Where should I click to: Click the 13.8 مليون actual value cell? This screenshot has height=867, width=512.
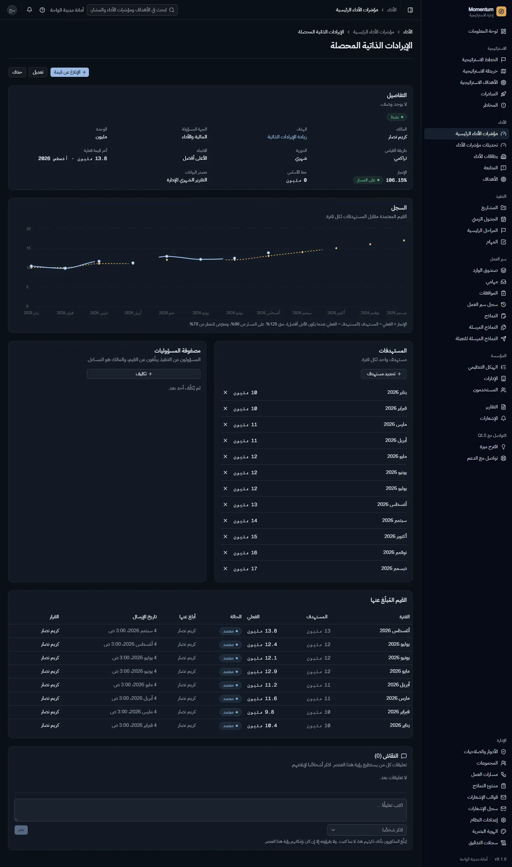pyautogui.click(x=262, y=631)
